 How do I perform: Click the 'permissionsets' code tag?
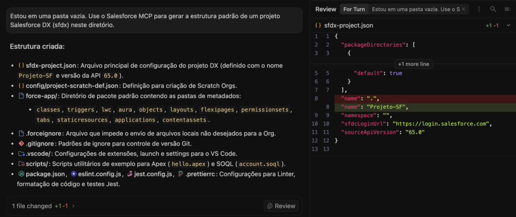pyautogui.click(x=265, y=110)
